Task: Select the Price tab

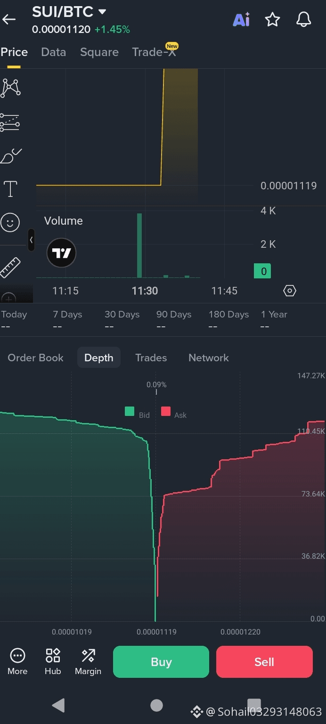Action: point(14,52)
